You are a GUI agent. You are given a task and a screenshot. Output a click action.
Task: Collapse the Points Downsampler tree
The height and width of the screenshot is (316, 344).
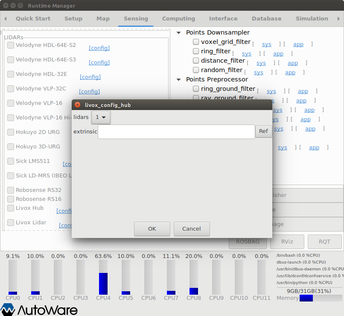tap(179, 33)
